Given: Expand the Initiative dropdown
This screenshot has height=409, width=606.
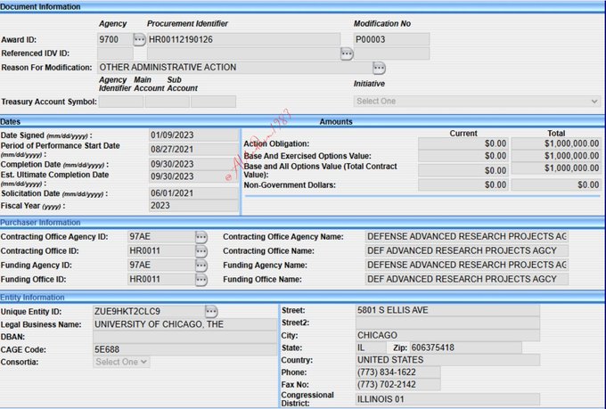Looking at the screenshot, I should 477,102.
